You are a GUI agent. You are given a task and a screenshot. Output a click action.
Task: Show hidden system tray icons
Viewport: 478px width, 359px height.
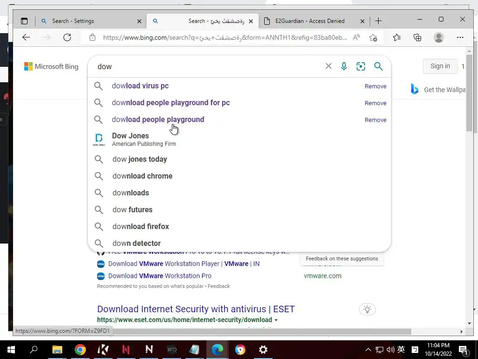(x=368, y=350)
